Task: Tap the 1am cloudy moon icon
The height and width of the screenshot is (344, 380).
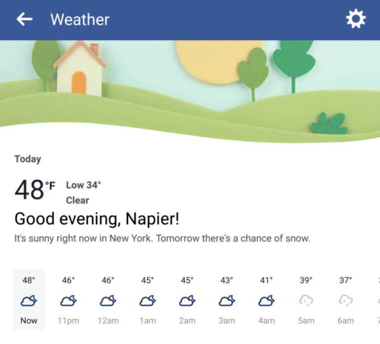Action: [x=148, y=301]
